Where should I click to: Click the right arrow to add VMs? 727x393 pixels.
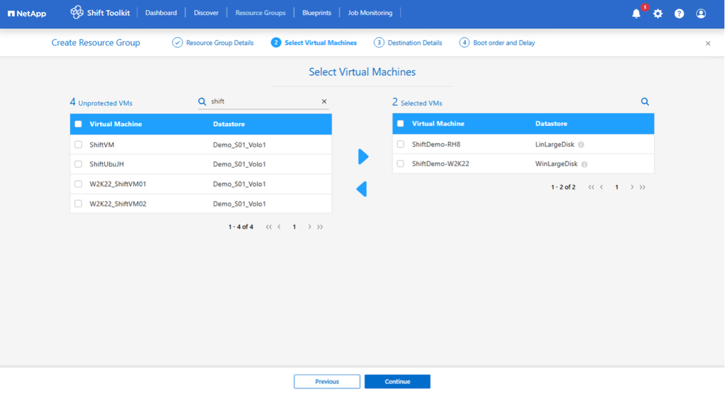(x=362, y=157)
